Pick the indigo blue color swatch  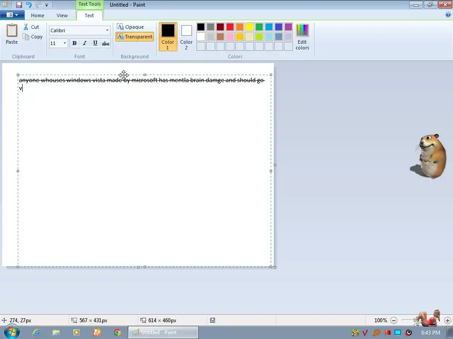[x=279, y=27]
